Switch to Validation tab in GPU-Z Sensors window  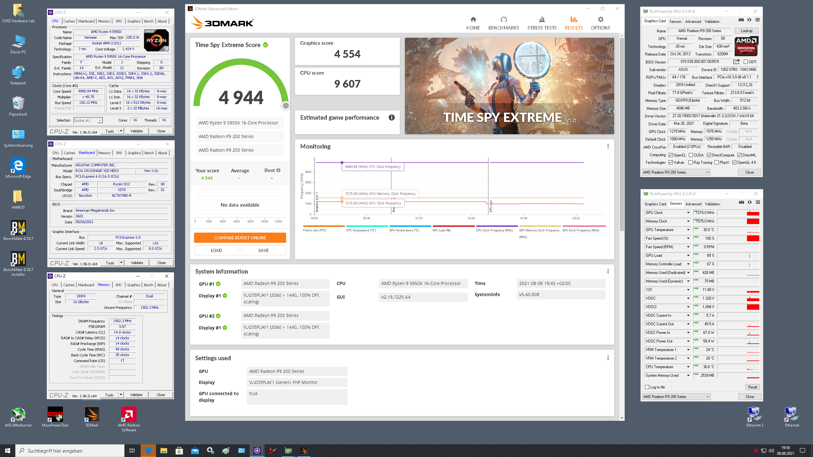pos(712,204)
